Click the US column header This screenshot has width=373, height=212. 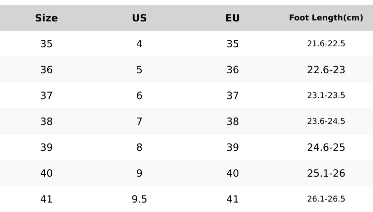[x=139, y=18]
